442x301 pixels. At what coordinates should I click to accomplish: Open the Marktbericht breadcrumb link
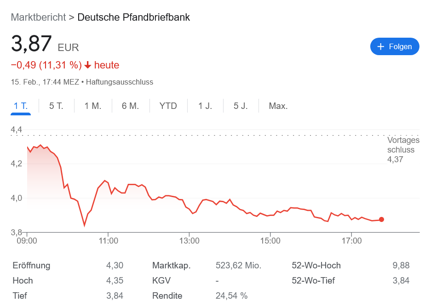pos(38,17)
